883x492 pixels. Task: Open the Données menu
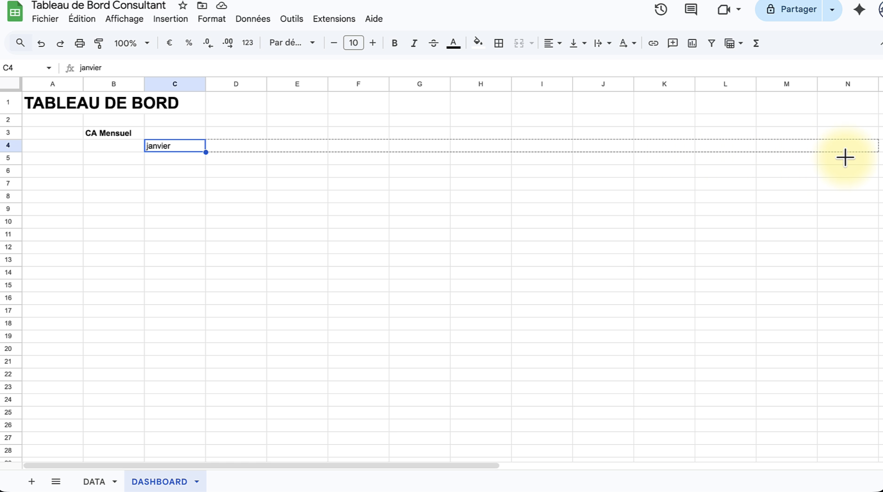pos(253,19)
